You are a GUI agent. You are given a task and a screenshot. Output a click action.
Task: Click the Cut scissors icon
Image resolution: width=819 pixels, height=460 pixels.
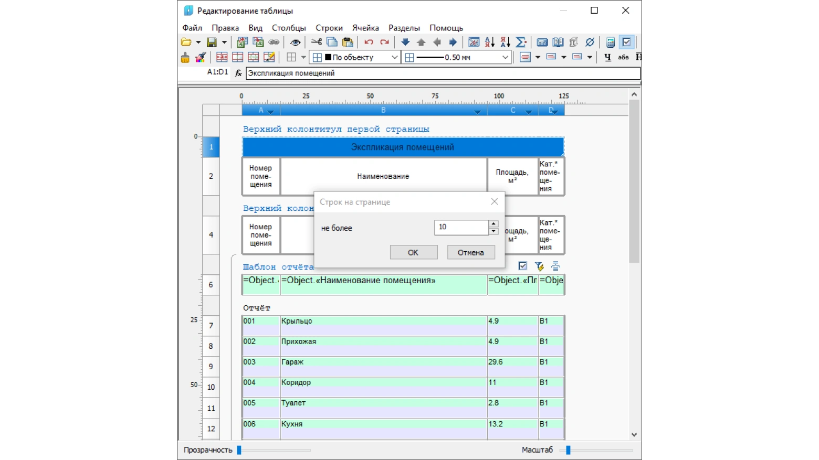click(316, 42)
